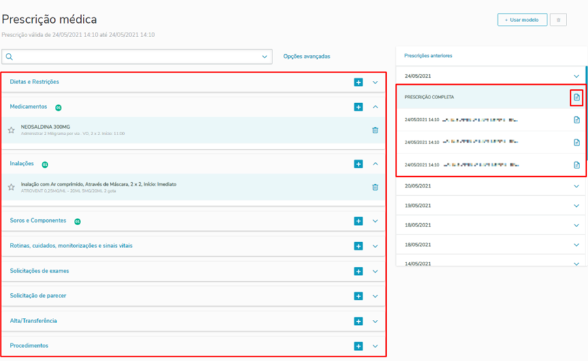Click the NEOSALDINA 300MG item text
The image size is (588, 361).
click(45, 127)
